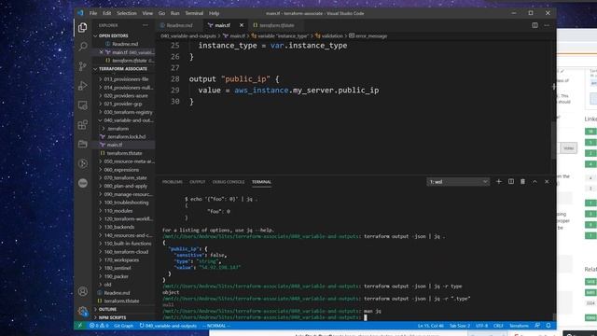This screenshot has height=336, width=597.
Task: Open errors and warnings count in status bar
Action: (99, 326)
